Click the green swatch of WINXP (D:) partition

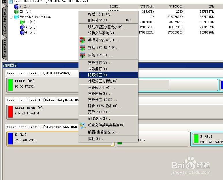[x=10, y=85]
